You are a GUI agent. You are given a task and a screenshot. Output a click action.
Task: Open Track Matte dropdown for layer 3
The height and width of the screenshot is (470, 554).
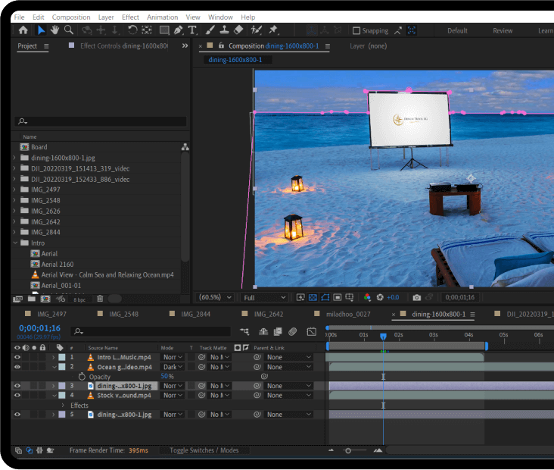click(219, 386)
